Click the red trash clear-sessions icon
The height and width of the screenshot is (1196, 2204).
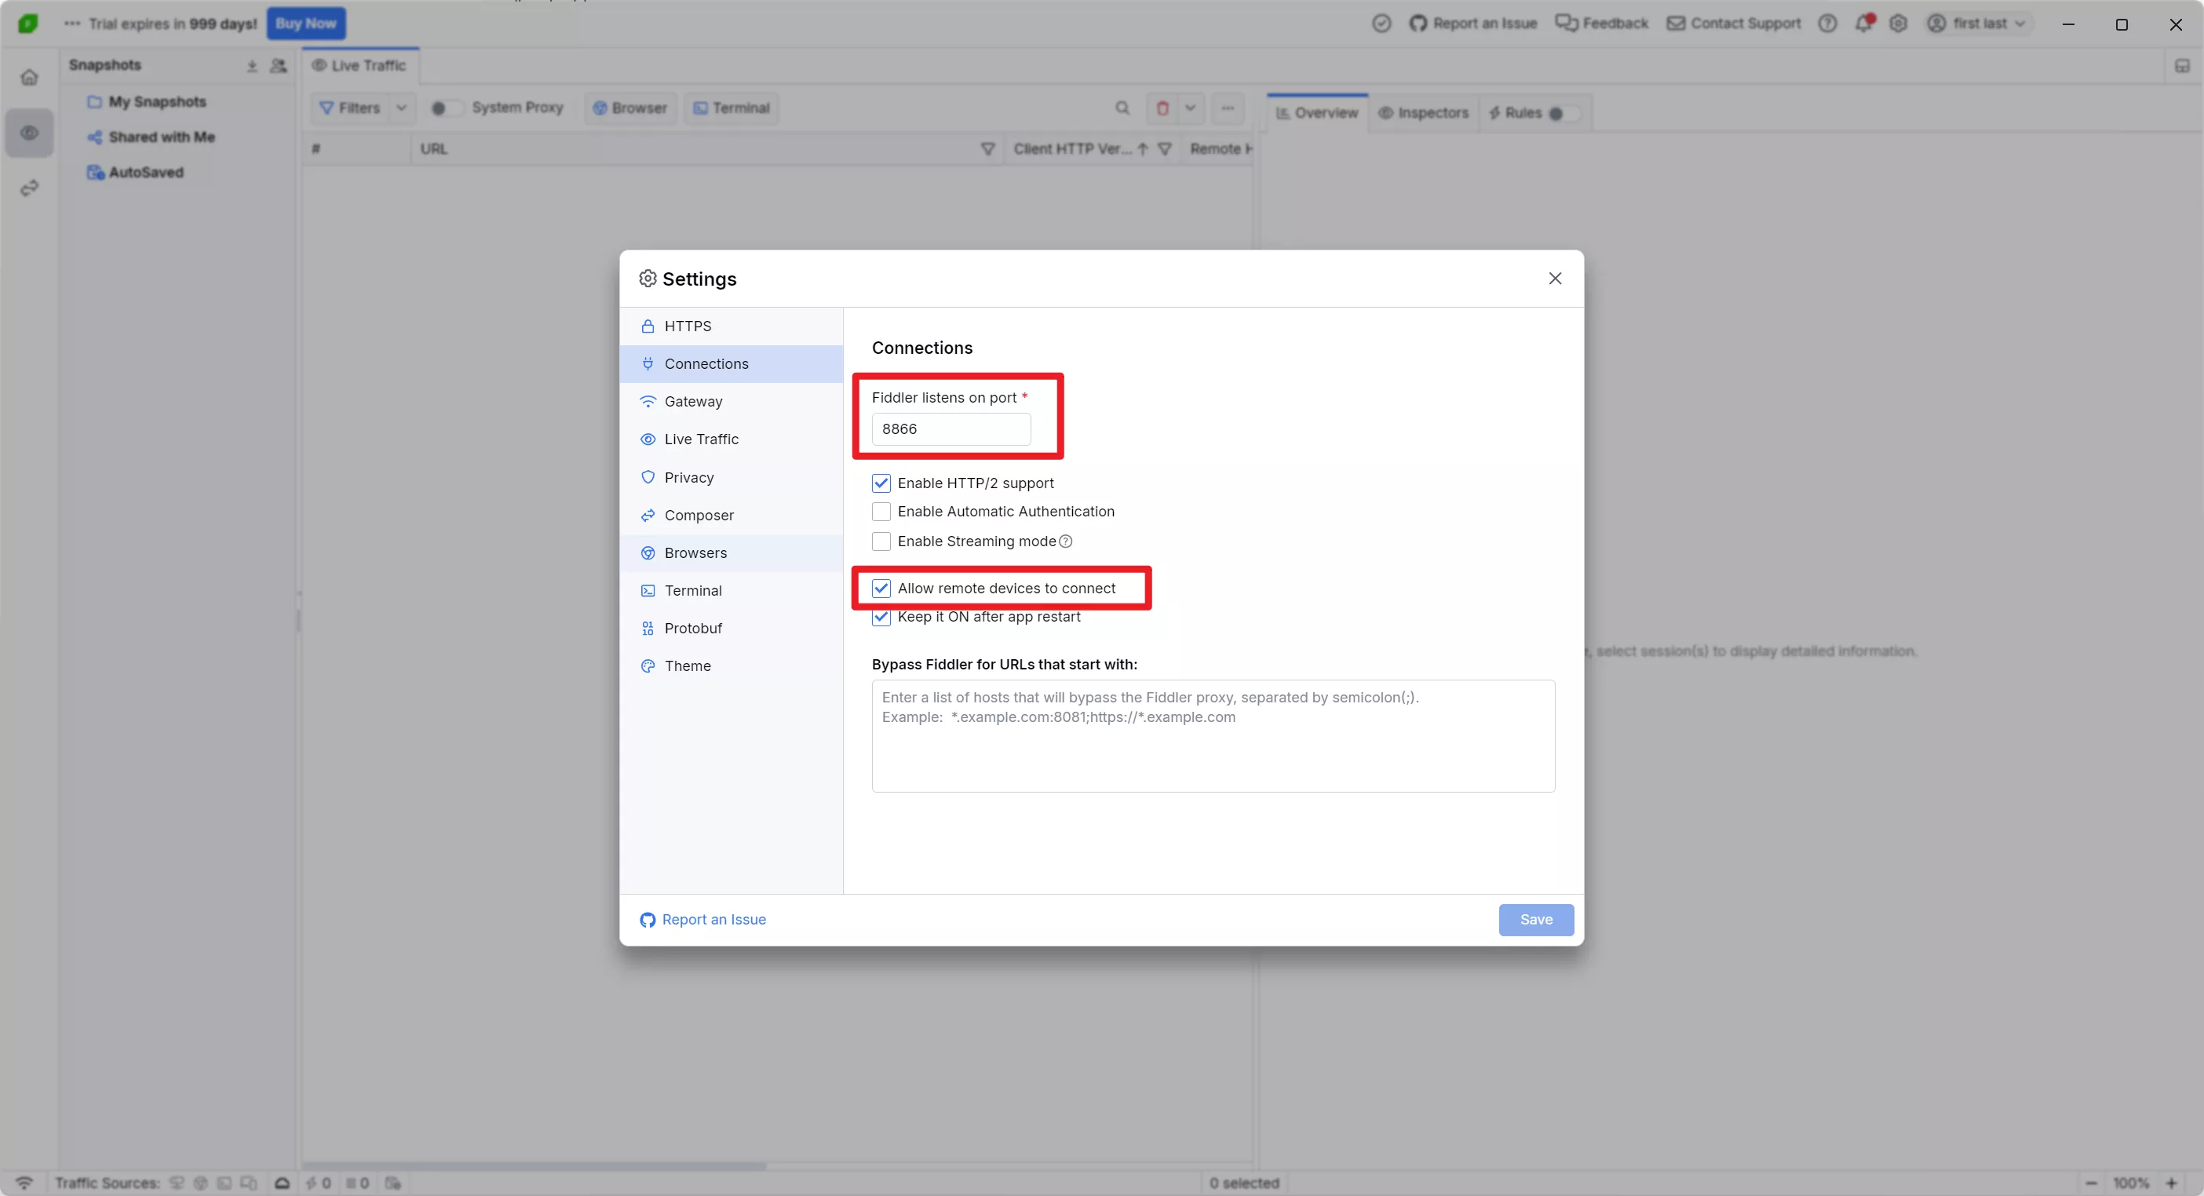click(1162, 108)
